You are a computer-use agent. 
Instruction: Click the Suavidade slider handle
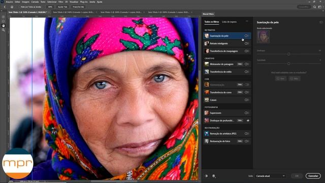click(x=289, y=64)
